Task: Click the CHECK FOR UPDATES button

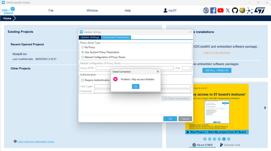Action: pyautogui.click(x=217, y=53)
